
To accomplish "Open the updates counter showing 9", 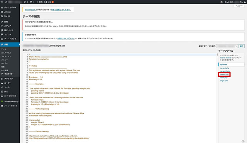I will [x=26, y=2].
